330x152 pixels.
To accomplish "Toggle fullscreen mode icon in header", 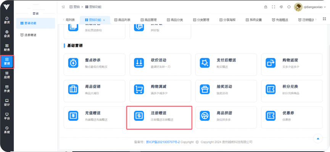I will point(274,7).
